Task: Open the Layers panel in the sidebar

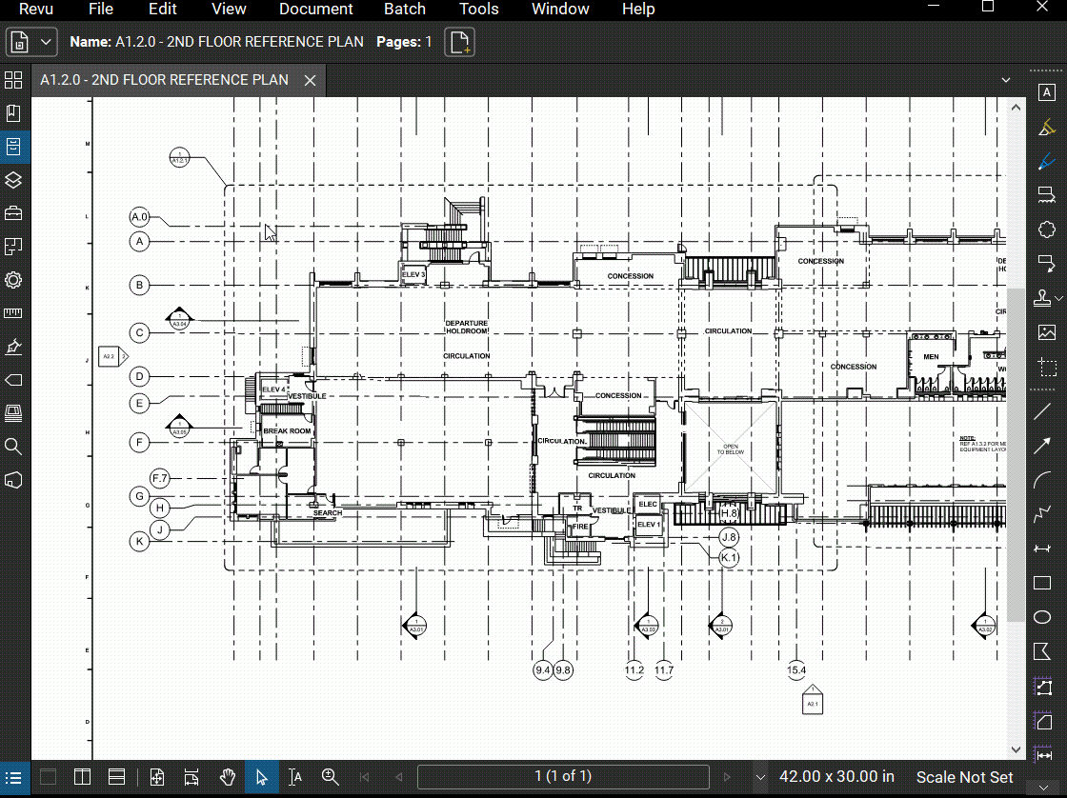Action: coord(13,180)
